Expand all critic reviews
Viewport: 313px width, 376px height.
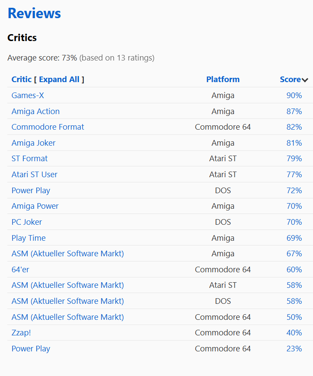pyautogui.click(x=59, y=80)
